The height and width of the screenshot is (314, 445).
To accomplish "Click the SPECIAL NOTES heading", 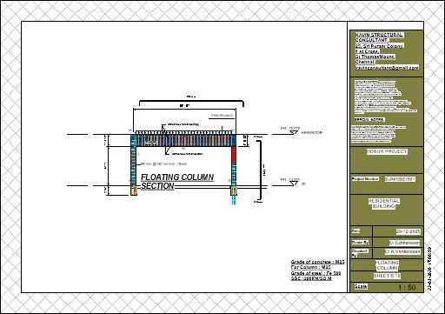I will click(x=369, y=119).
